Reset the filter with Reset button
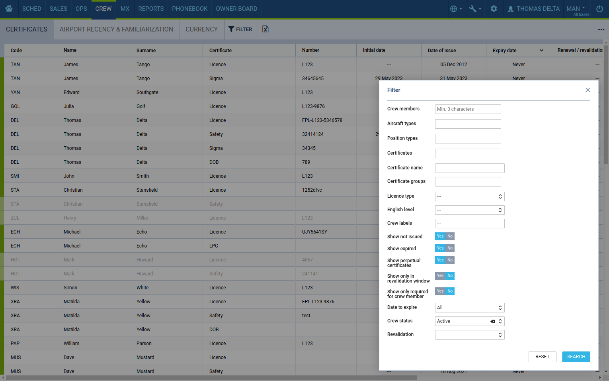 tap(542, 357)
